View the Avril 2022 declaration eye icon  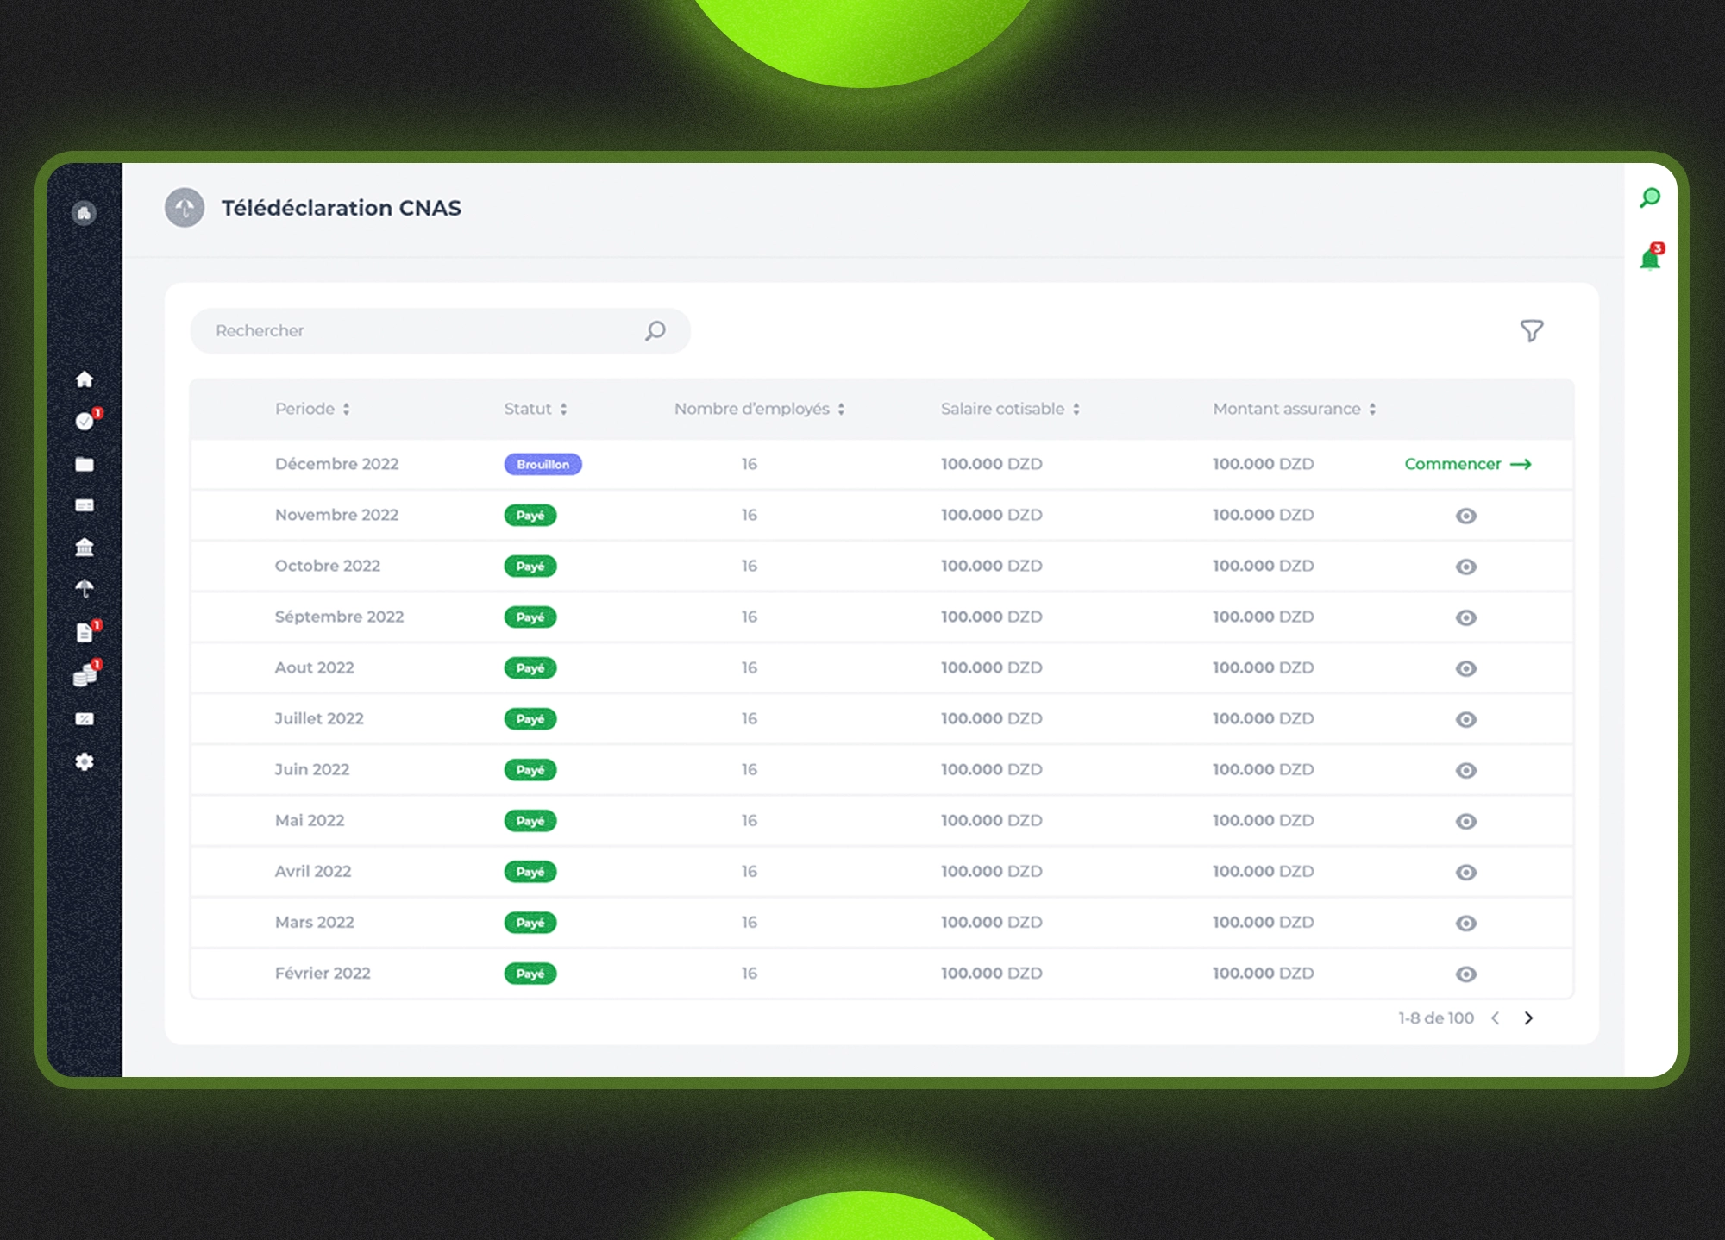point(1466,872)
